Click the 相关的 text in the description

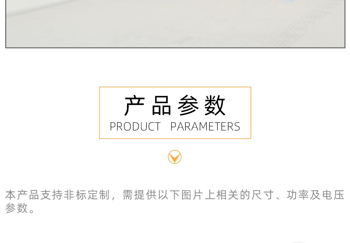pos(233,195)
